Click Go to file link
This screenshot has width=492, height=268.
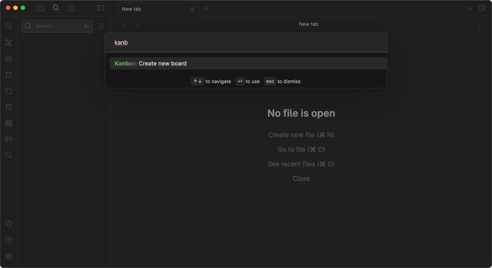[301, 149]
